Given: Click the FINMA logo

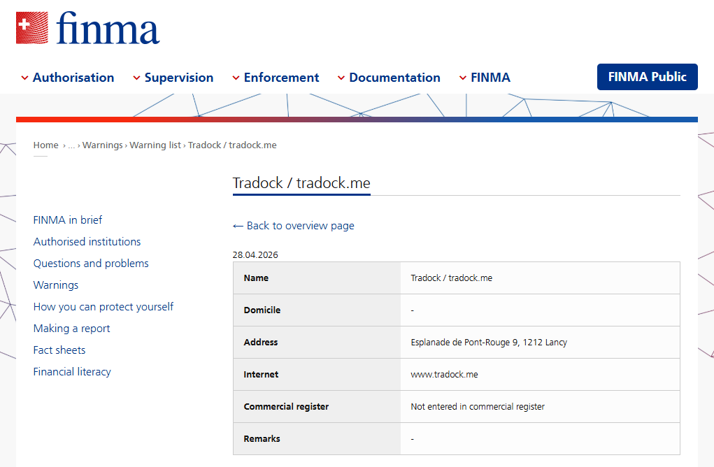Looking at the screenshot, I should (x=87, y=28).
